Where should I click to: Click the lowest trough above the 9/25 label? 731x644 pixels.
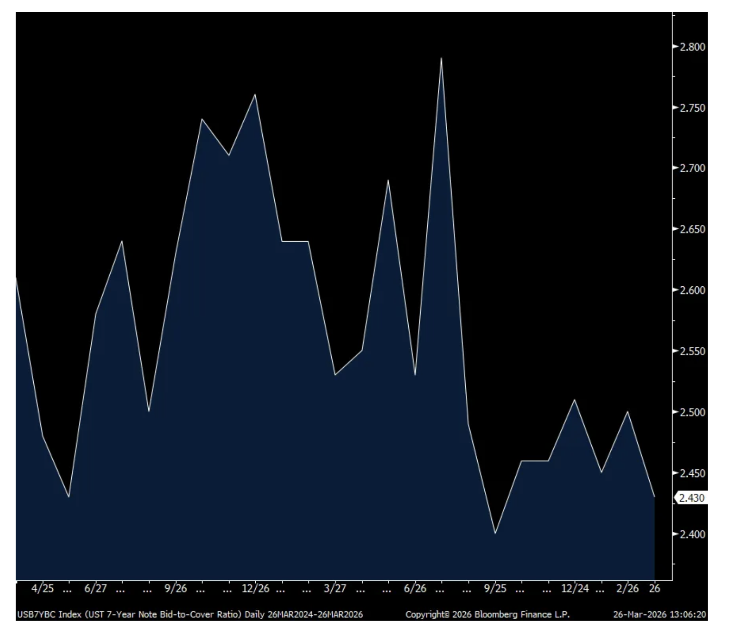(x=495, y=533)
